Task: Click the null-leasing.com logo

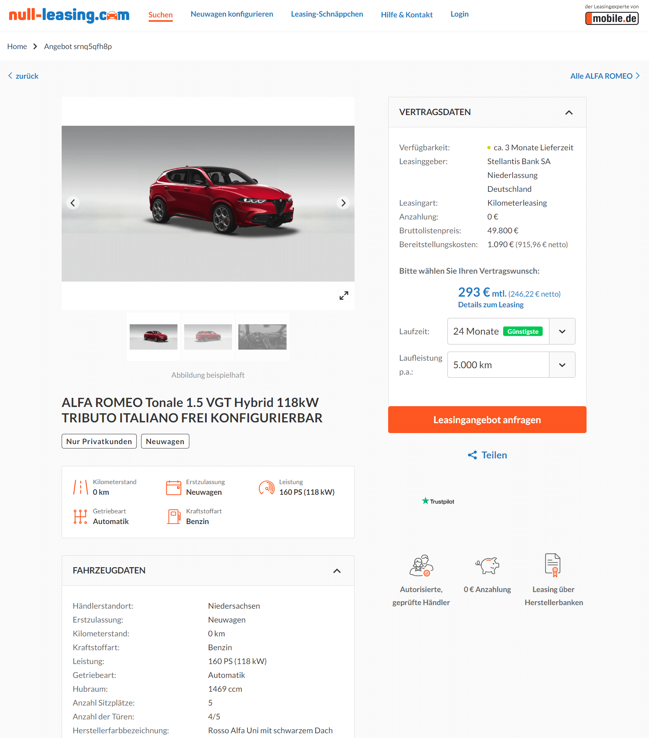Action: (69, 15)
